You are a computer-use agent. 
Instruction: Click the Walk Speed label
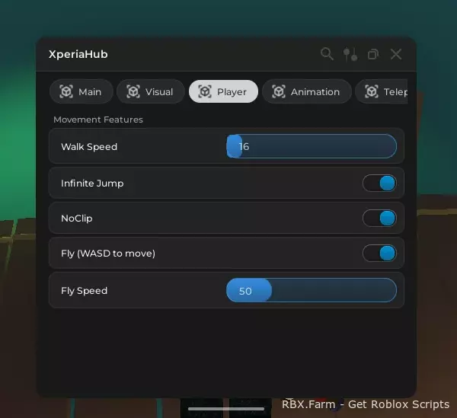tap(89, 146)
